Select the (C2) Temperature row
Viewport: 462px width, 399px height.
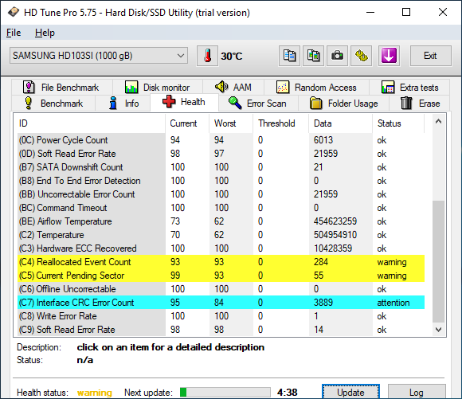(x=221, y=235)
